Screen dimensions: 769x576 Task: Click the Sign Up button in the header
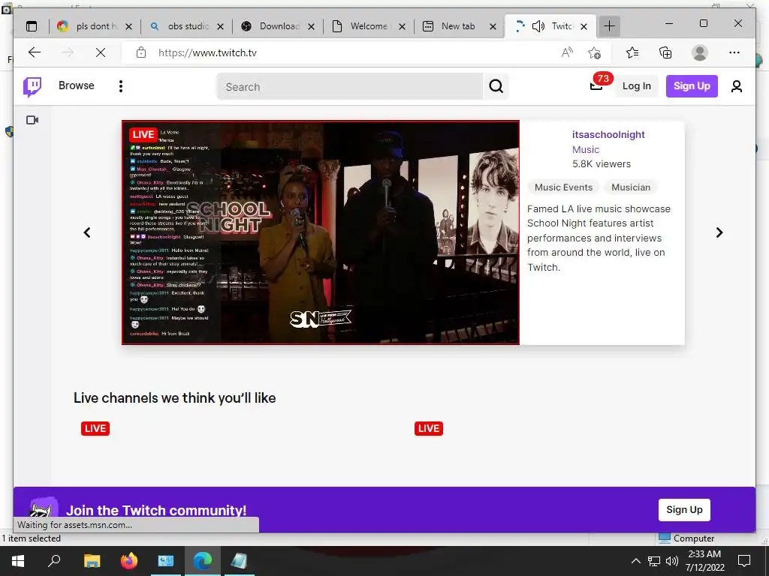692,86
